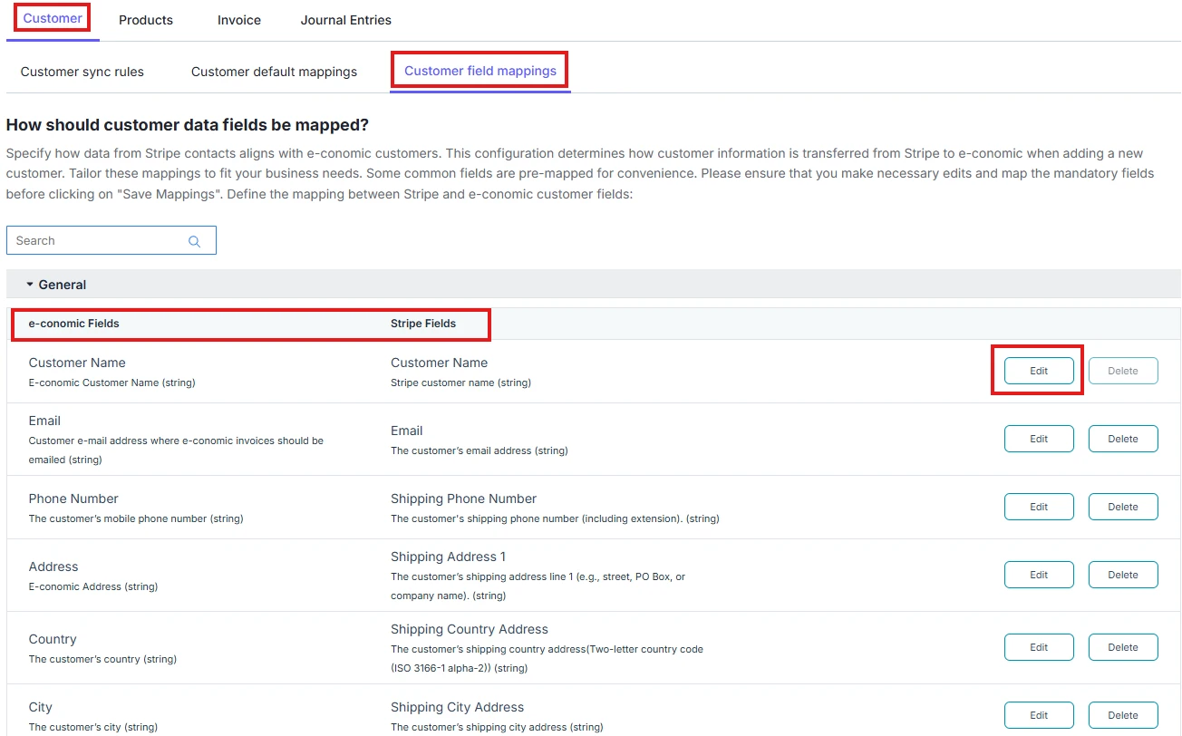Image resolution: width=1182 pixels, height=736 pixels.
Task: Delete the Customer Name mapping
Action: (1123, 371)
